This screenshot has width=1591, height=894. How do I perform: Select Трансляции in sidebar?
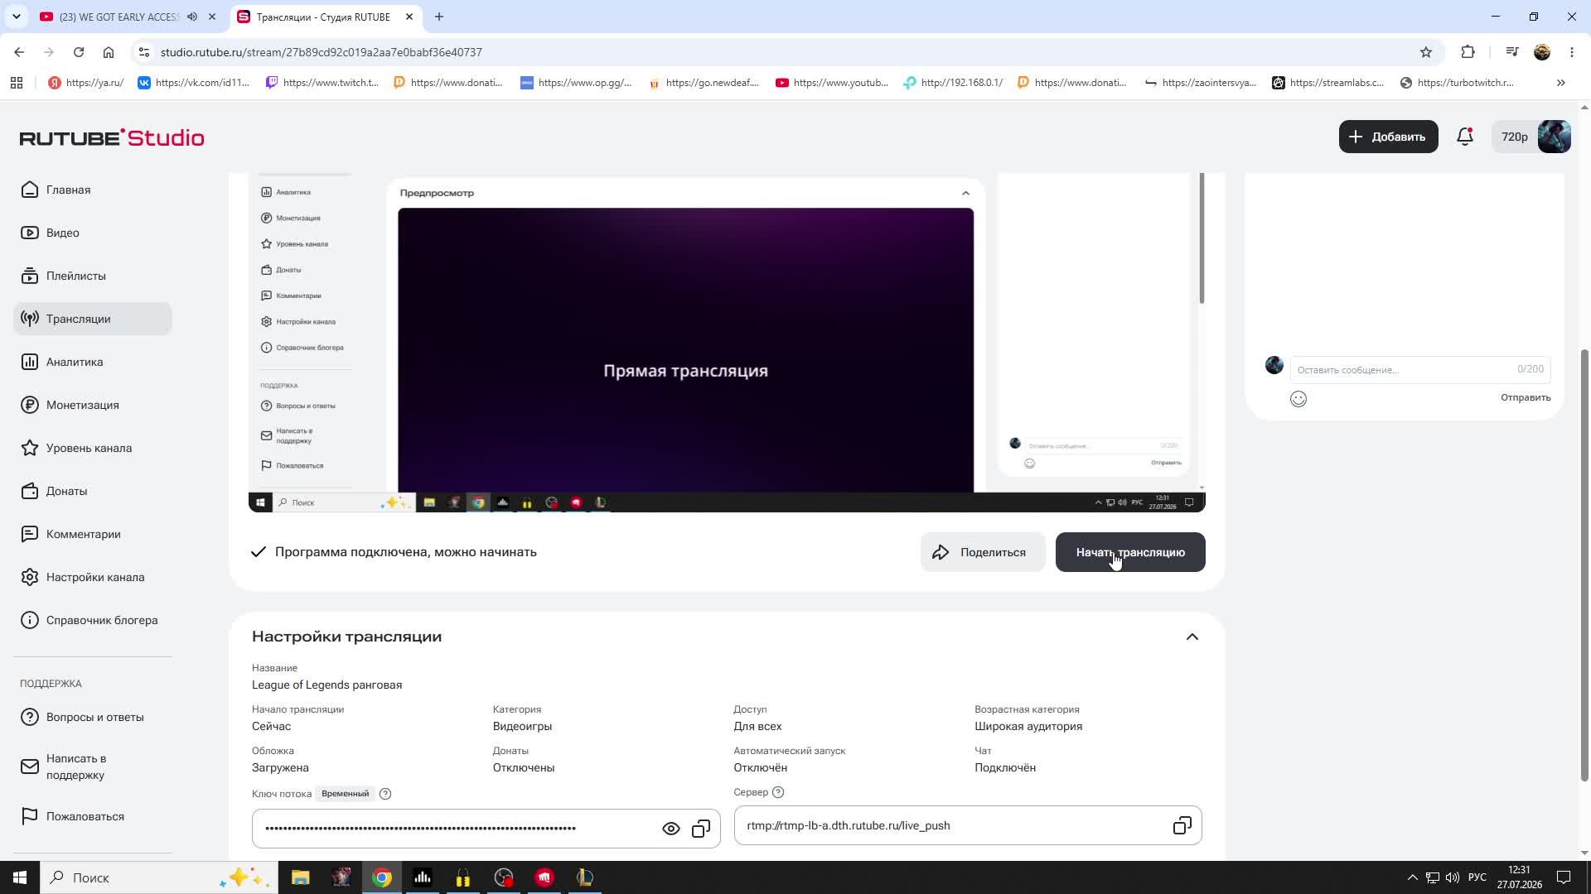point(92,319)
